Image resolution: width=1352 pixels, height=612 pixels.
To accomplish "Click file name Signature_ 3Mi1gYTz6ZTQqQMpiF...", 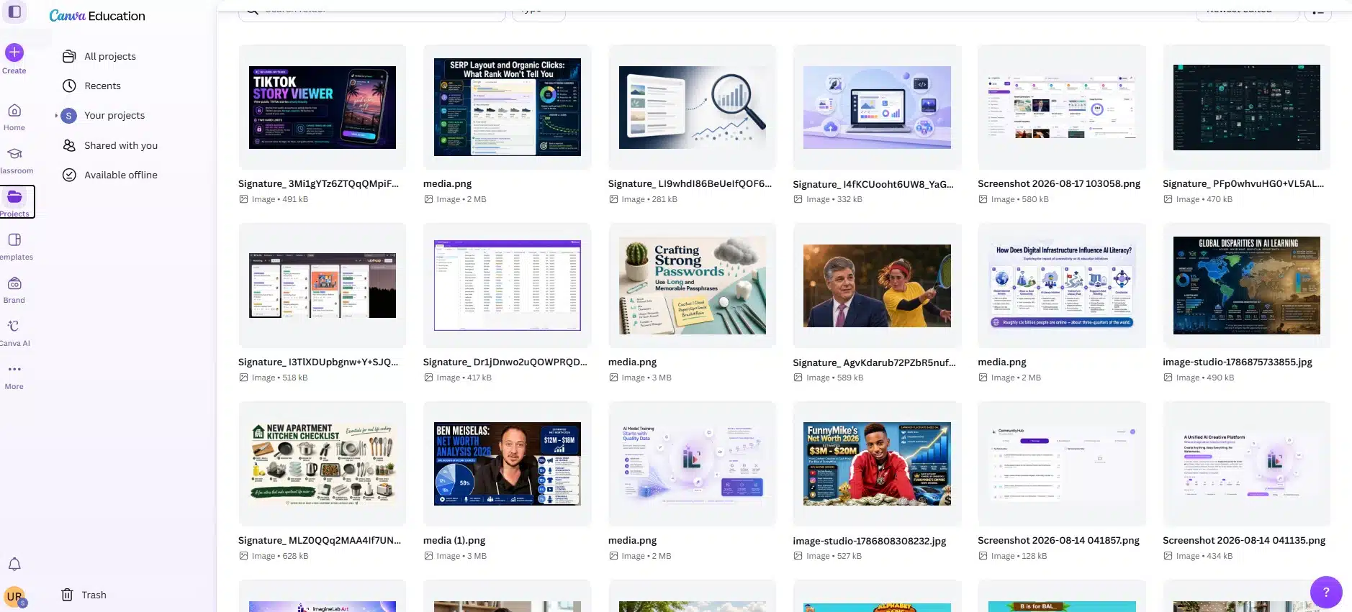I will tap(318, 183).
